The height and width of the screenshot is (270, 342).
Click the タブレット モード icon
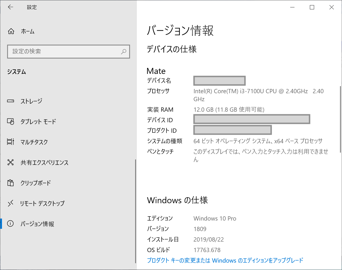(x=11, y=122)
